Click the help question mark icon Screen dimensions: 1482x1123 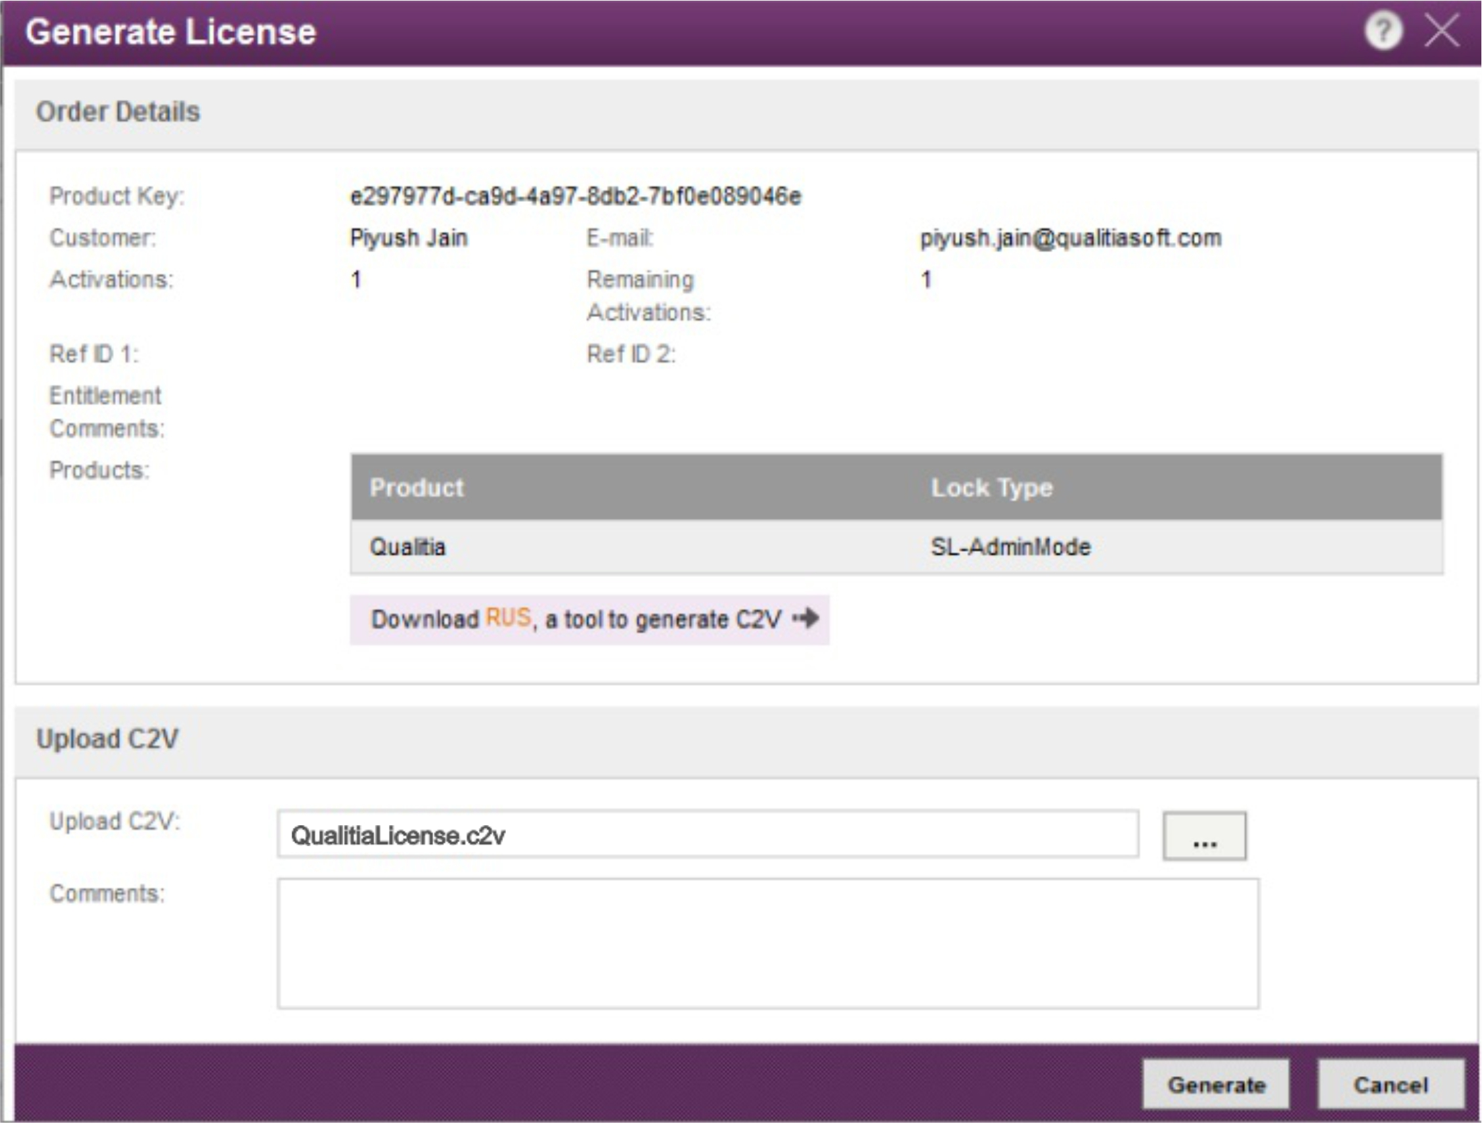click(1383, 32)
